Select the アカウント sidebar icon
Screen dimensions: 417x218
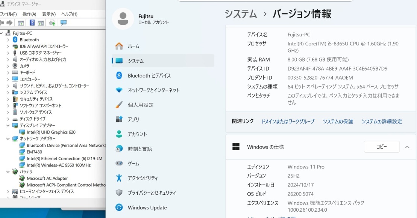coord(119,134)
